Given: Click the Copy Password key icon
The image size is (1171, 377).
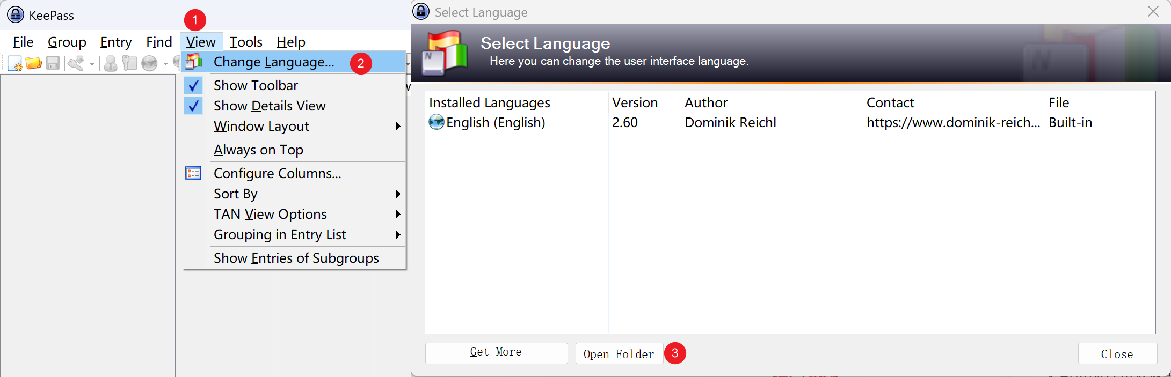Looking at the screenshot, I should click(129, 63).
